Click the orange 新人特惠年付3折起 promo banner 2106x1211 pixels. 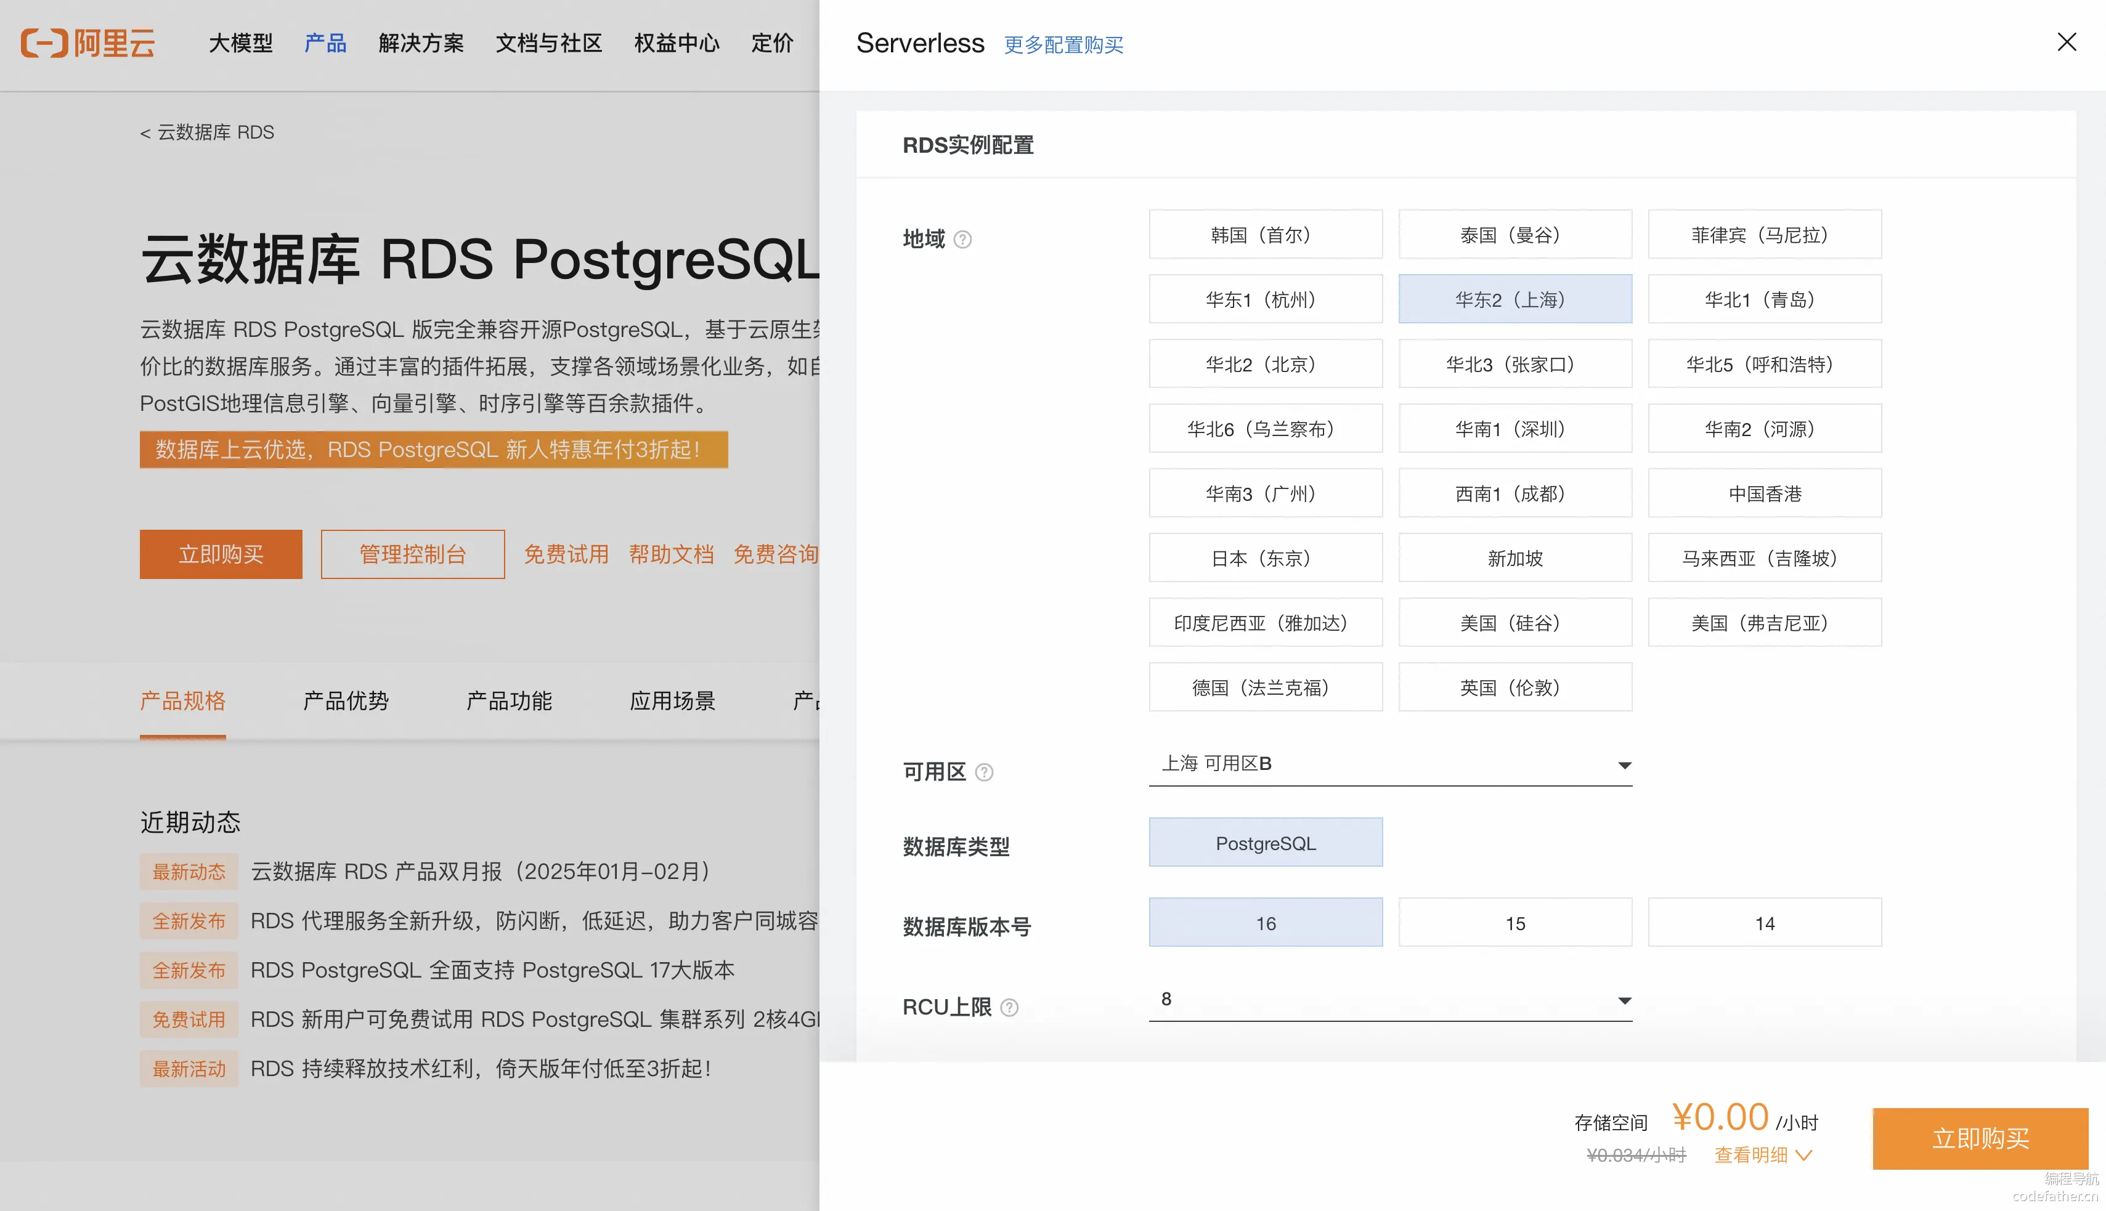[433, 450]
